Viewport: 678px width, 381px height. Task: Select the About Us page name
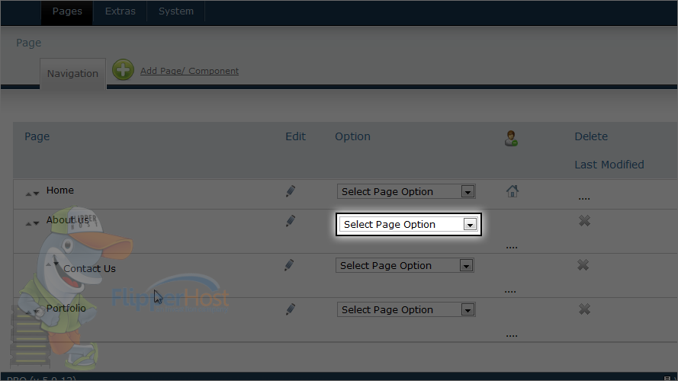(67, 220)
